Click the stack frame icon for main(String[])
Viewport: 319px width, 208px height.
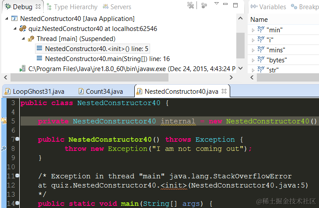coord(39,58)
